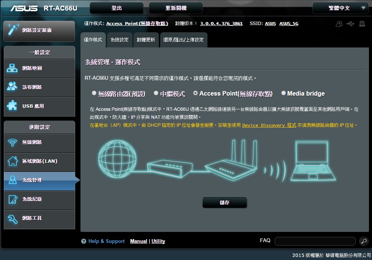Select 中繼模式 repeater mode
The image size is (372, 260).
(156, 93)
